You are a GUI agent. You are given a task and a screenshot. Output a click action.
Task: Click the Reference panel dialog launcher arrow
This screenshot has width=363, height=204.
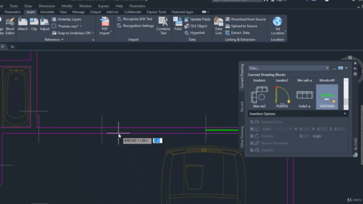point(93,40)
